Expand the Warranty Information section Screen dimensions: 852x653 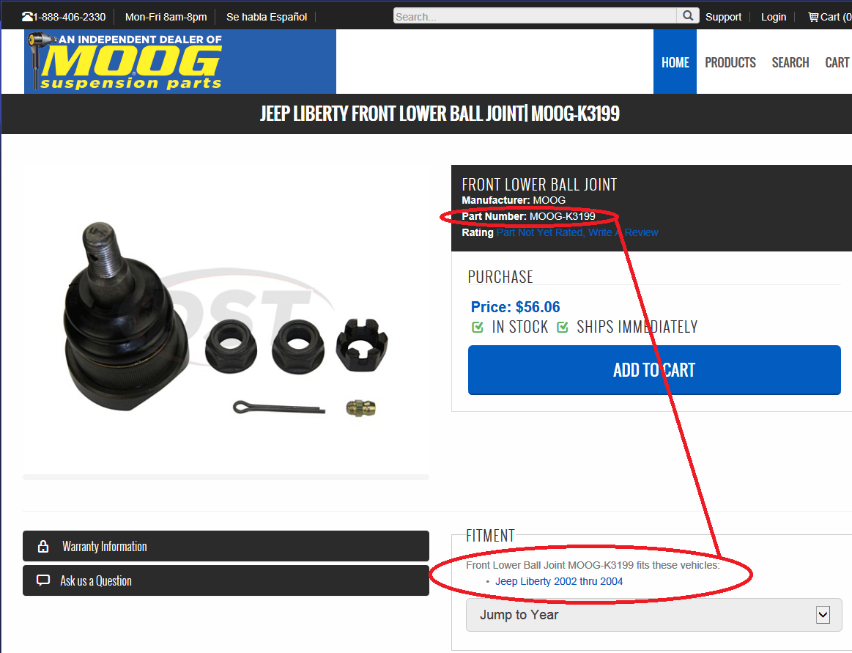226,546
